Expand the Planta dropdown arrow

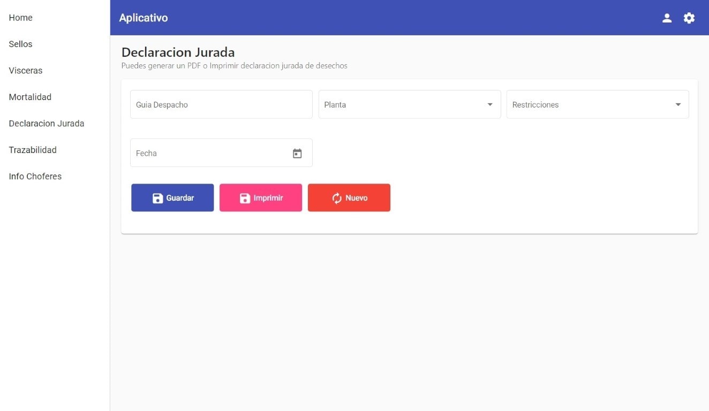coord(489,104)
